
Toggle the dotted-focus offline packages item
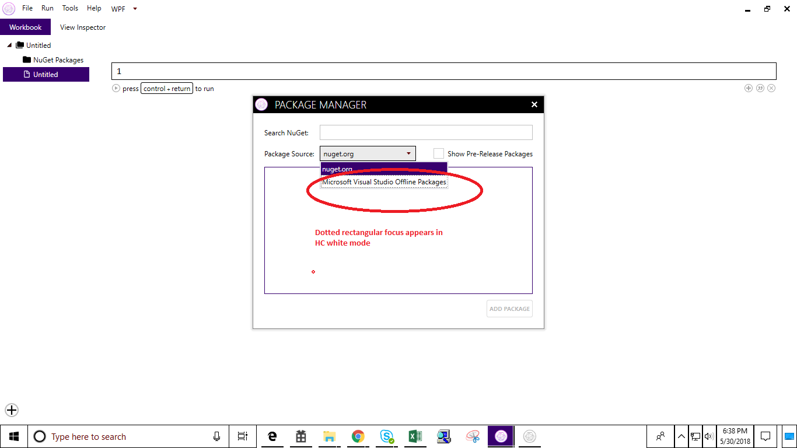tap(384, 181)
